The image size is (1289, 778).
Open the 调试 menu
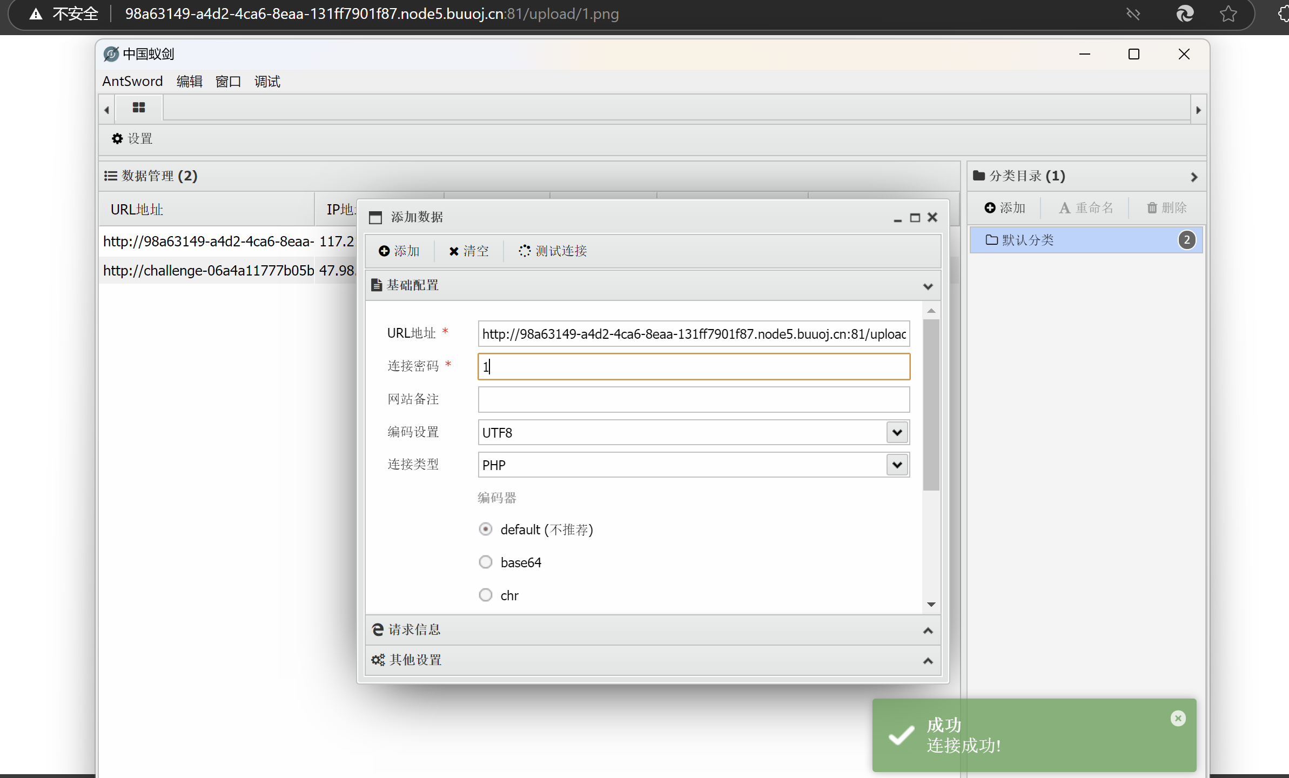[x=267, y=82]
